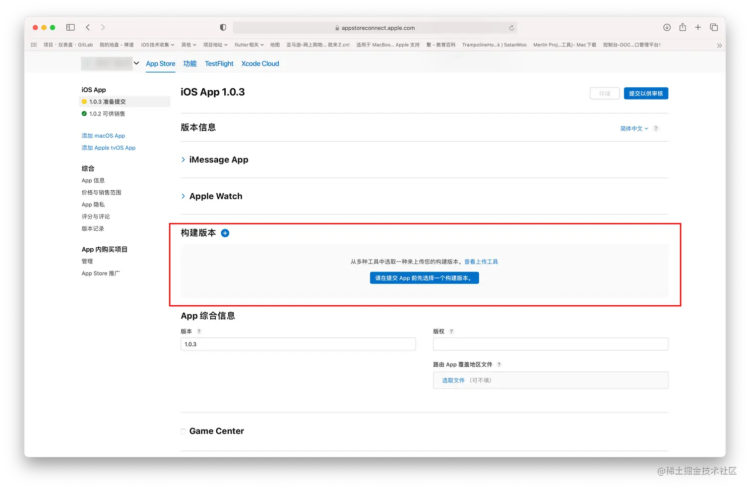Open the 适用于 MacBoo... Apple 支持 bookmark

pos(388,45)
